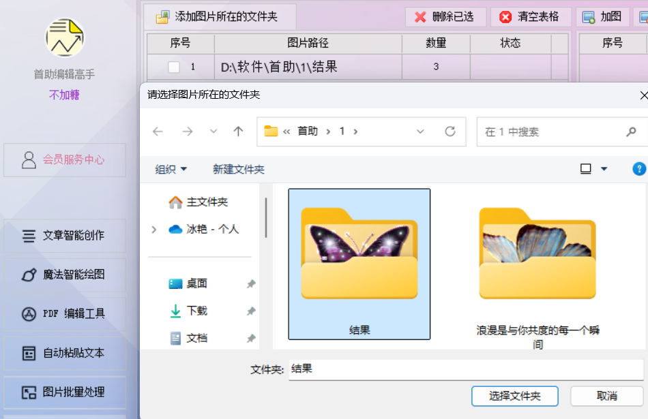Expand the 冰艳 - 个人 tree node
This screenshot has height=419, width=648.
[x=153, y=230]
